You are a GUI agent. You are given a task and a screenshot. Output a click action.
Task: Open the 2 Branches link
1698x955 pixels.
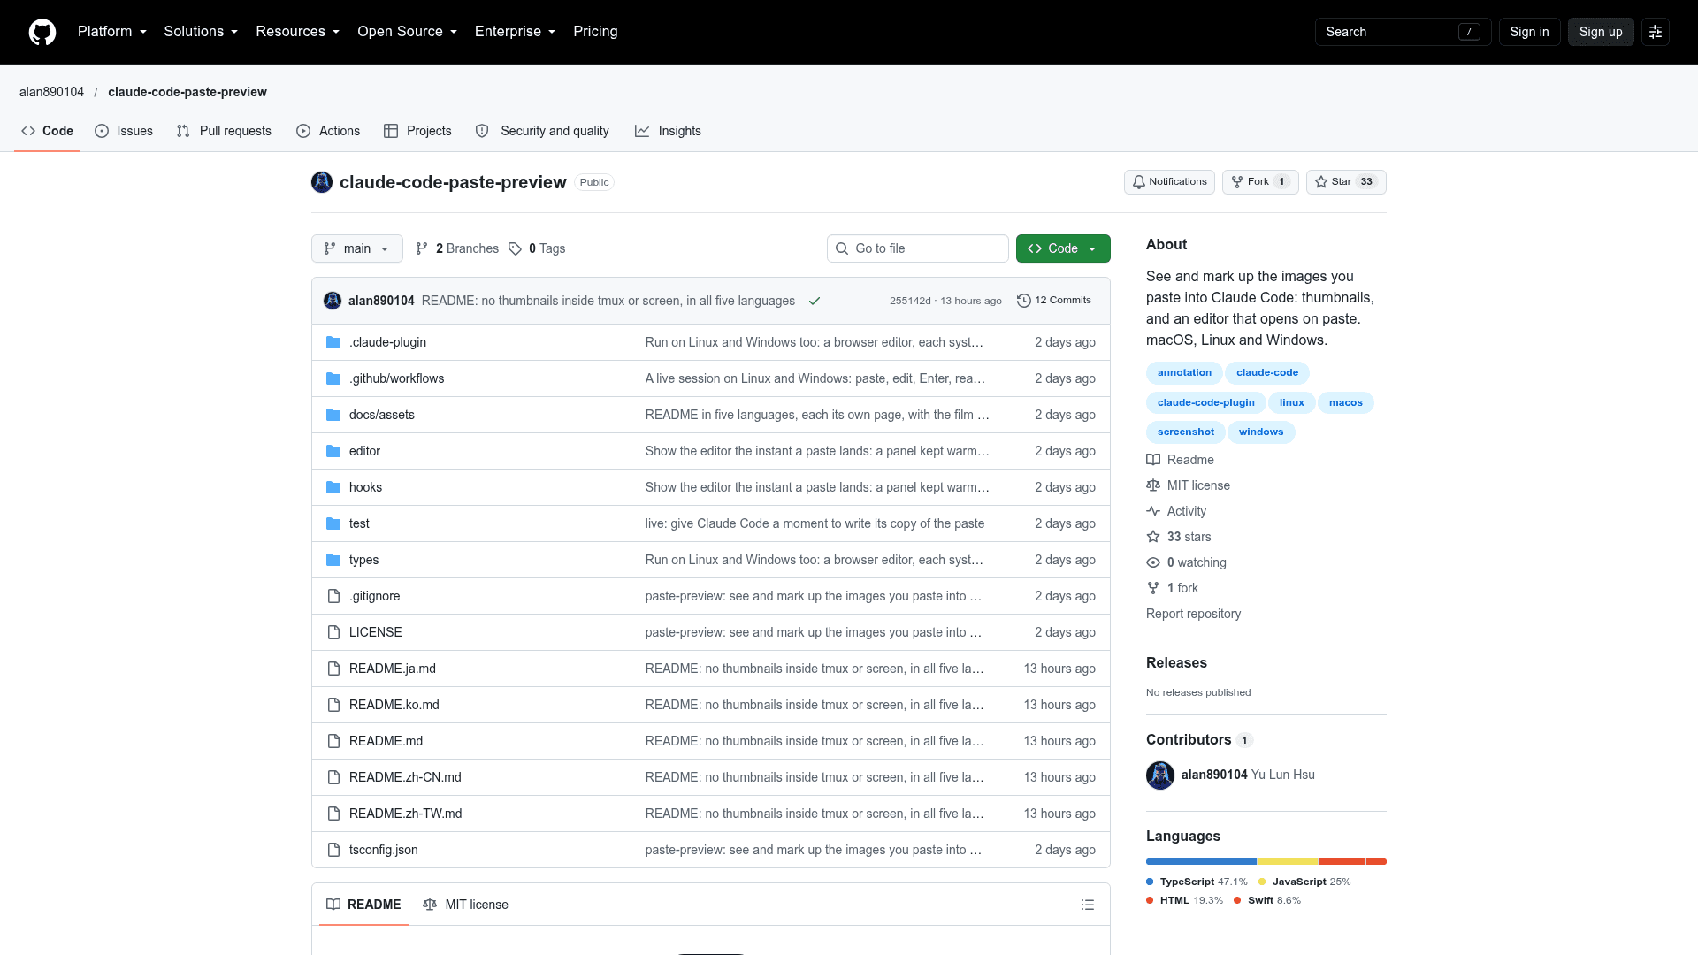coord(457,248)
